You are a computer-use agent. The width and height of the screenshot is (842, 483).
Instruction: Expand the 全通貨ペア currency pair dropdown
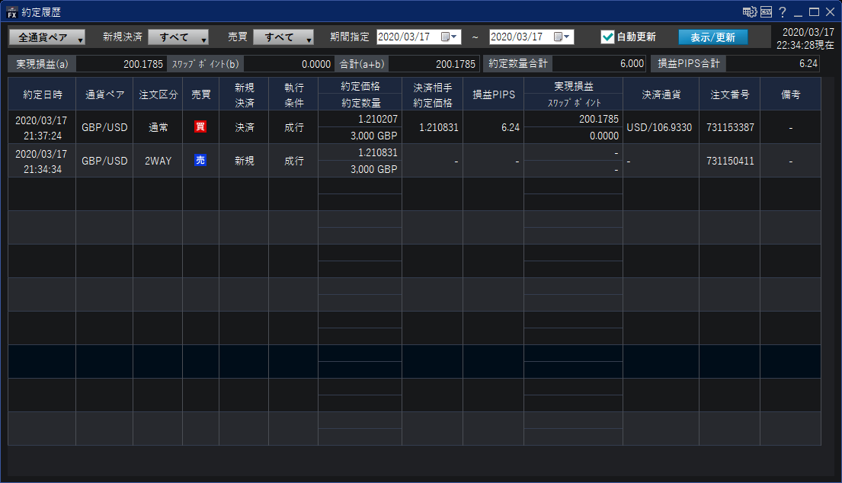pos(46,37)
